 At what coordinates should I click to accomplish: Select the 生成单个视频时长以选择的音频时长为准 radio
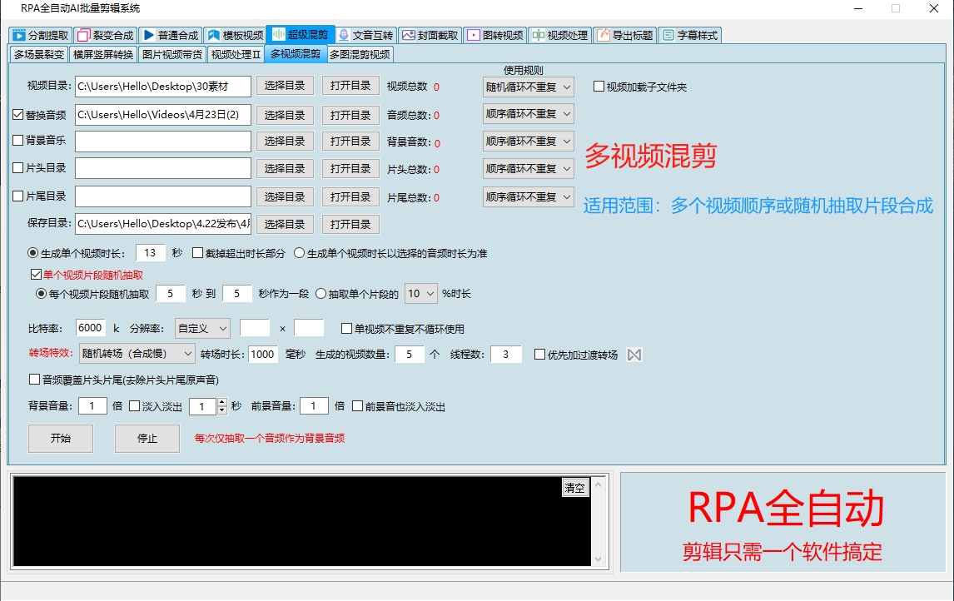click(x=300, y=255)
